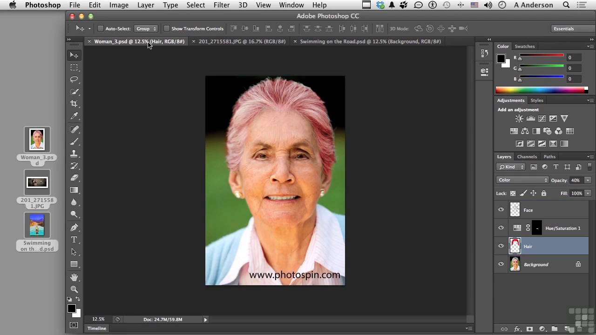Select the Blur tool
596x335 pixels.
coord(74,202)
